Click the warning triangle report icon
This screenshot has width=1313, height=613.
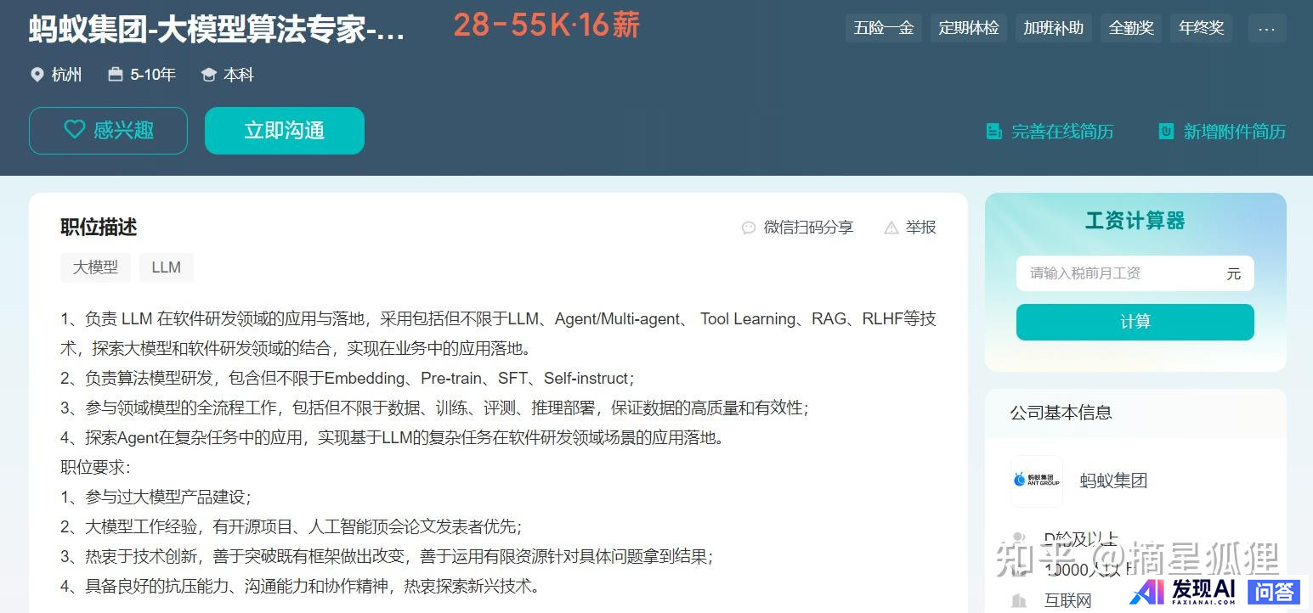891,228
